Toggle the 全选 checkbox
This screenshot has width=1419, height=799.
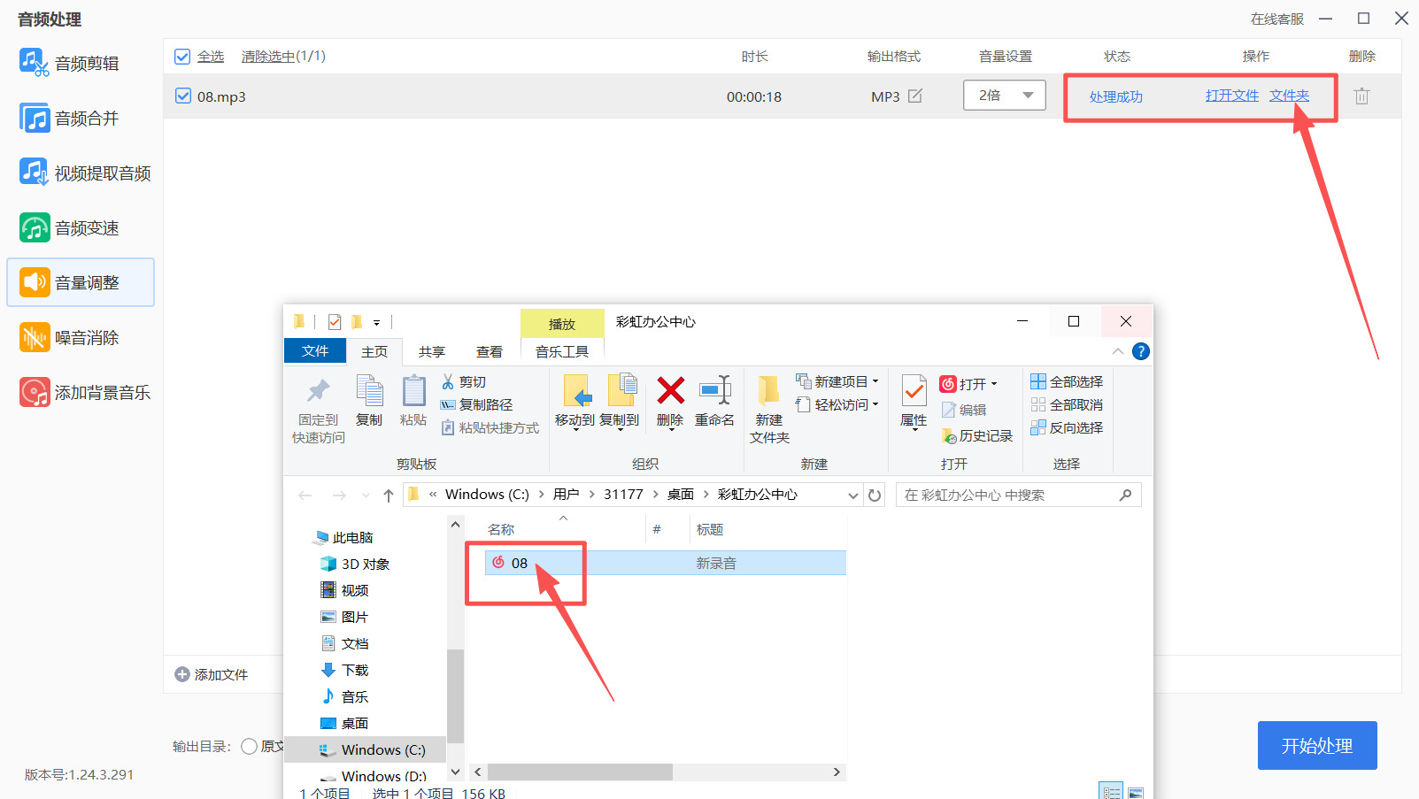pyautogui.click(x=182, y=56)
